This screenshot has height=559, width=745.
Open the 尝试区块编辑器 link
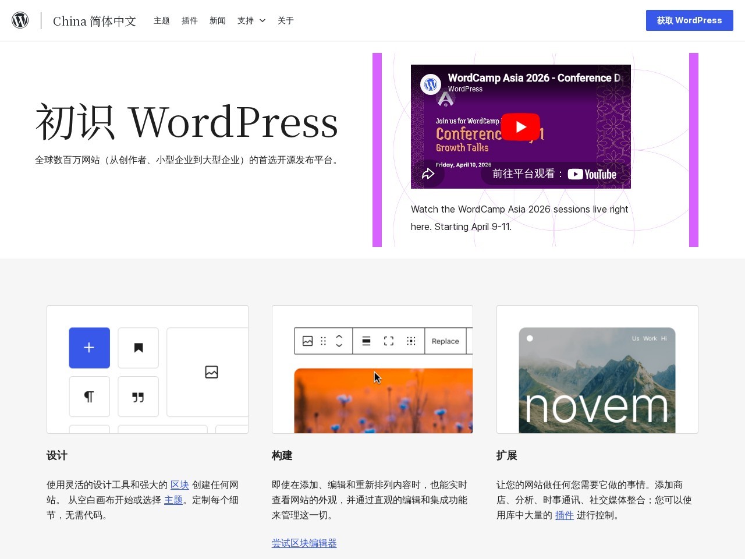point(304,543)
